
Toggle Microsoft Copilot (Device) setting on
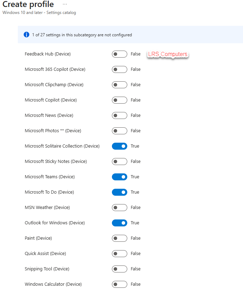(119, 100)
